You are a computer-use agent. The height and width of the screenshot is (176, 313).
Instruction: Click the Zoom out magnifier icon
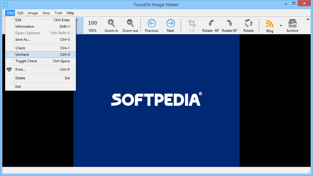[130, 24]
